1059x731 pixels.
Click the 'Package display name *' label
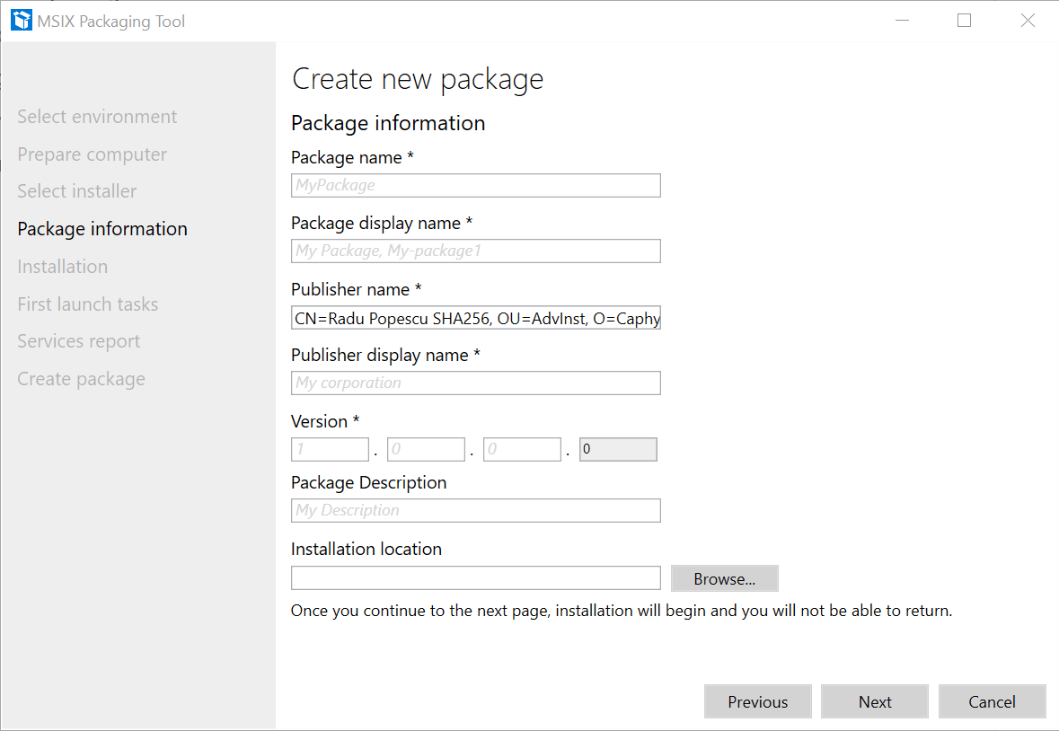[382, 224]
